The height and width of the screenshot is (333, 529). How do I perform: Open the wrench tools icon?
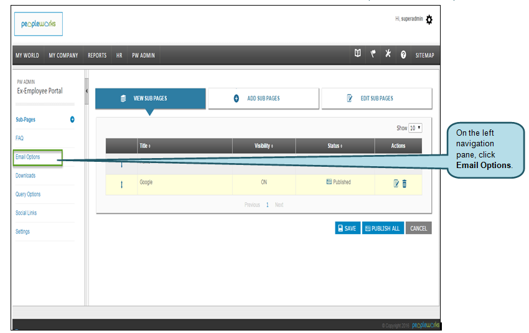pyautogui.click(x=388, y=54)
